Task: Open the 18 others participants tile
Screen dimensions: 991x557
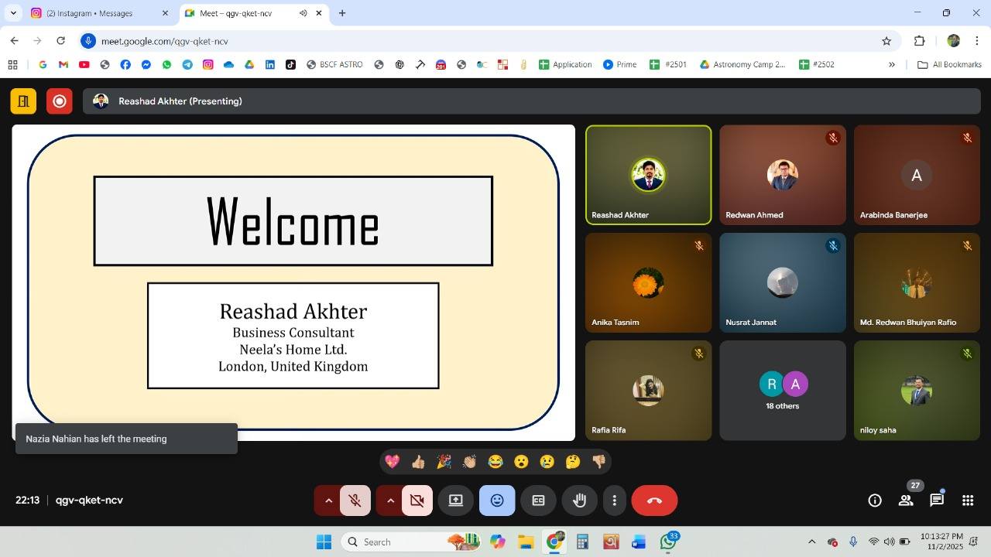Action: coord(782,391)
